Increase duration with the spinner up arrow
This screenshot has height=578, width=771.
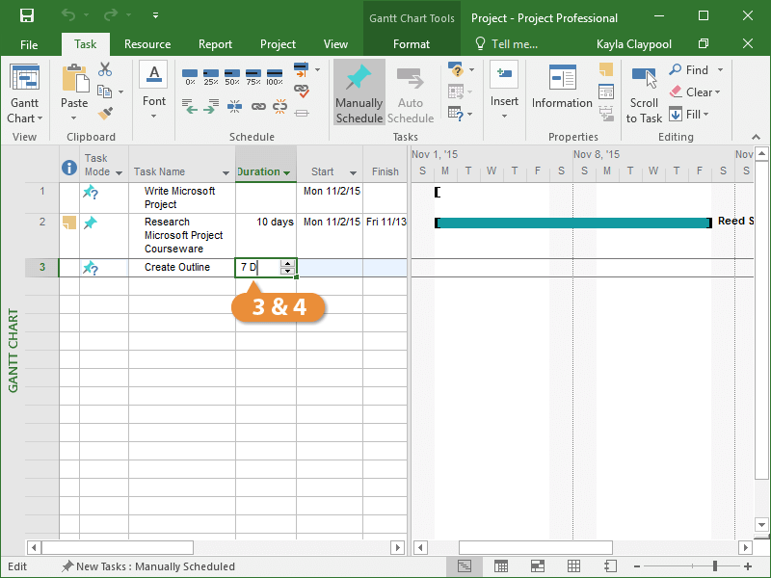pyautogui.click(x=287, y=263)
